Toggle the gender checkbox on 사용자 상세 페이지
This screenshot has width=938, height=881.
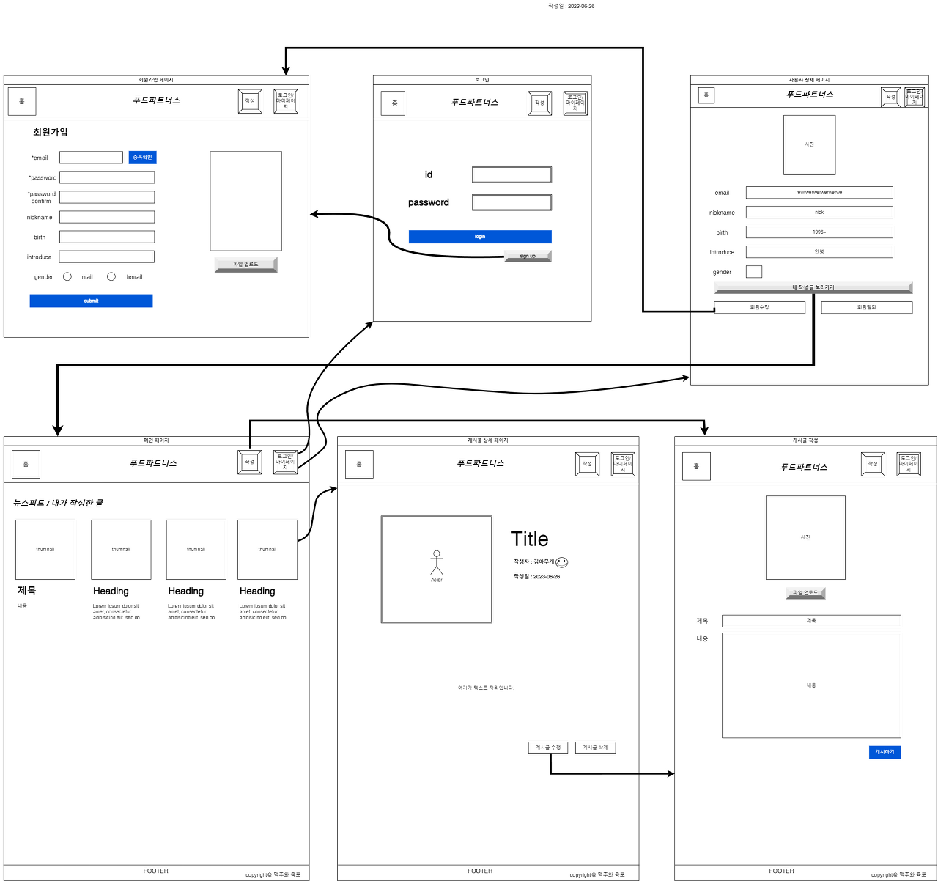coord(753,271)
